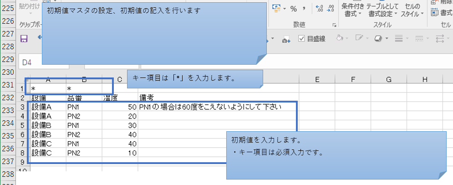
Task: Open セルのスタイル dropdown
Action: [412, 10]
